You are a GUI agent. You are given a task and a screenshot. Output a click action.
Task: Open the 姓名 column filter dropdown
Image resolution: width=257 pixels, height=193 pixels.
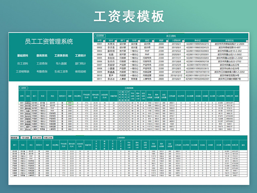pos(116,41)
